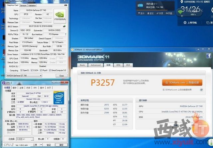Toggle the DirectCompute 5.0 checkbox
The width and height of the screenshot is (213, 148).
click(x=50, y=70)
